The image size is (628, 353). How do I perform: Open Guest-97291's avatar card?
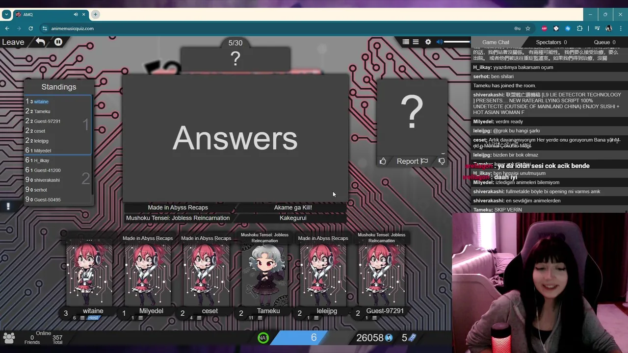[x=381, y=275]
